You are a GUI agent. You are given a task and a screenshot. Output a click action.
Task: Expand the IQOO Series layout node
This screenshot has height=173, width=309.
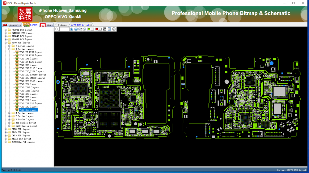coord(9,126)
